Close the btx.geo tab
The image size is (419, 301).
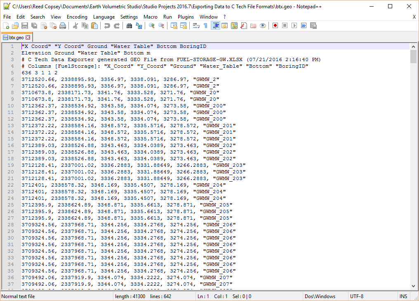(x=28, y=38)
